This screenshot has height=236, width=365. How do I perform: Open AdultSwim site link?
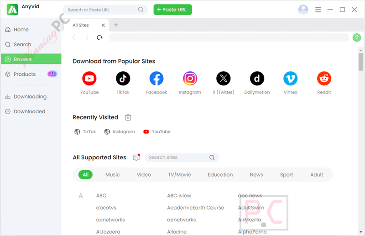[251, 208]
